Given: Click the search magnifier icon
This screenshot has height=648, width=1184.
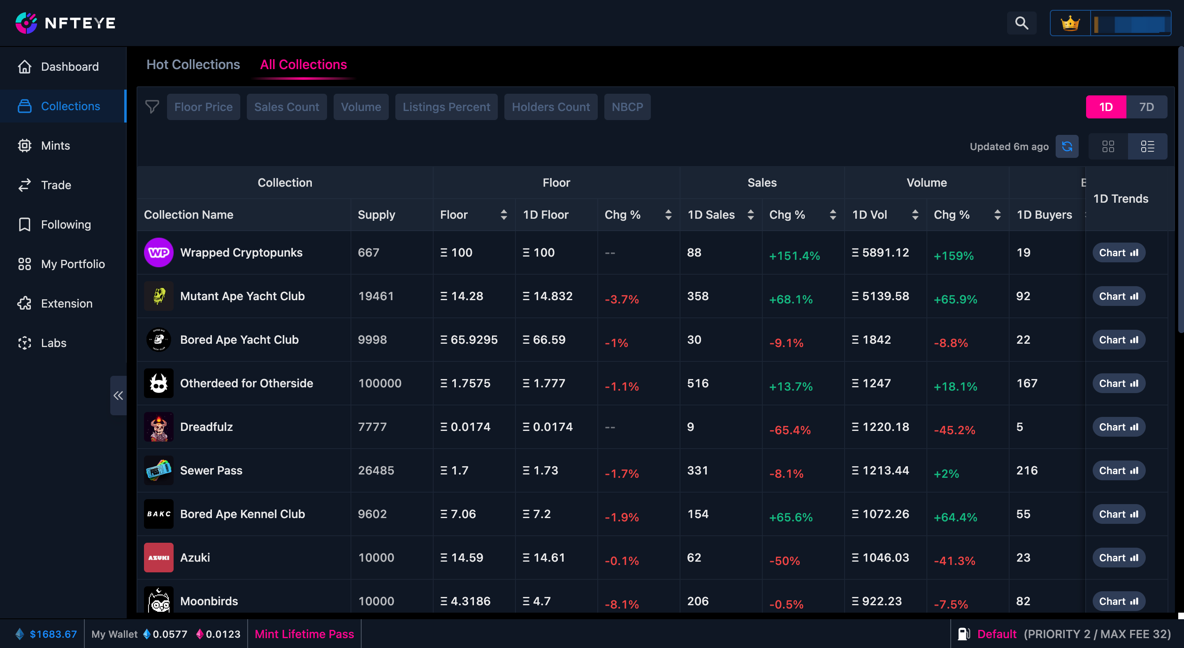Looking at the screenshot, I should point(1021,23).
